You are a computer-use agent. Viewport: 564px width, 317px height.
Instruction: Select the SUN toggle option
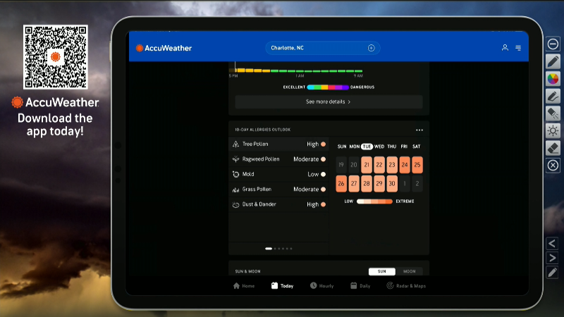382,271
